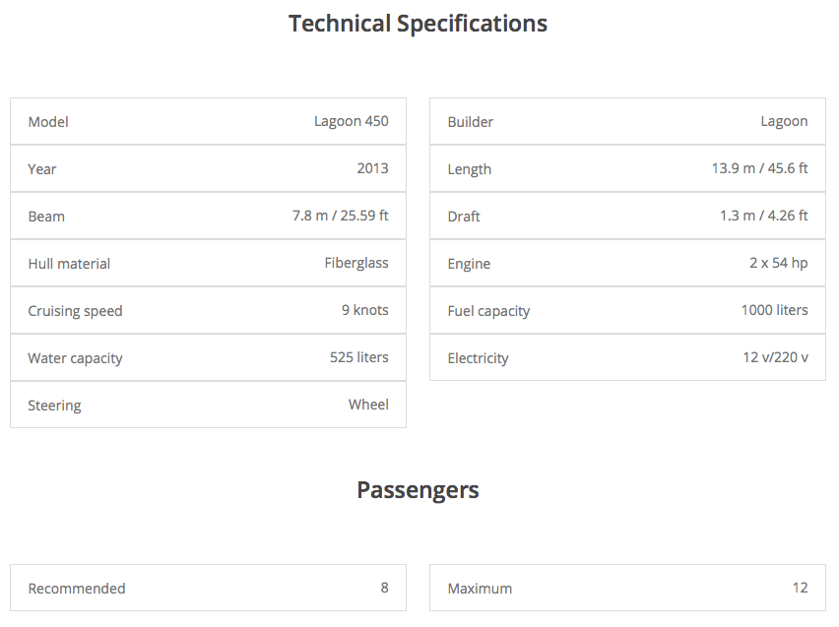The image size is (839, 627).
Task: Select the Beam 7.8 m row
Action: (208, 217)
